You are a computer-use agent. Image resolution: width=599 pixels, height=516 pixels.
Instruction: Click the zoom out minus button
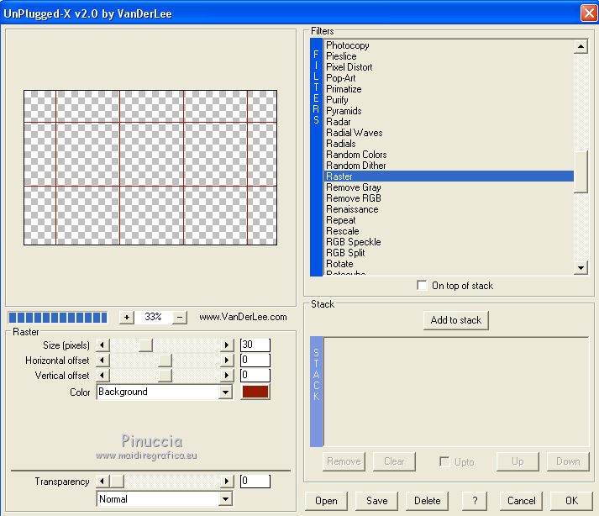pos(179,317)
